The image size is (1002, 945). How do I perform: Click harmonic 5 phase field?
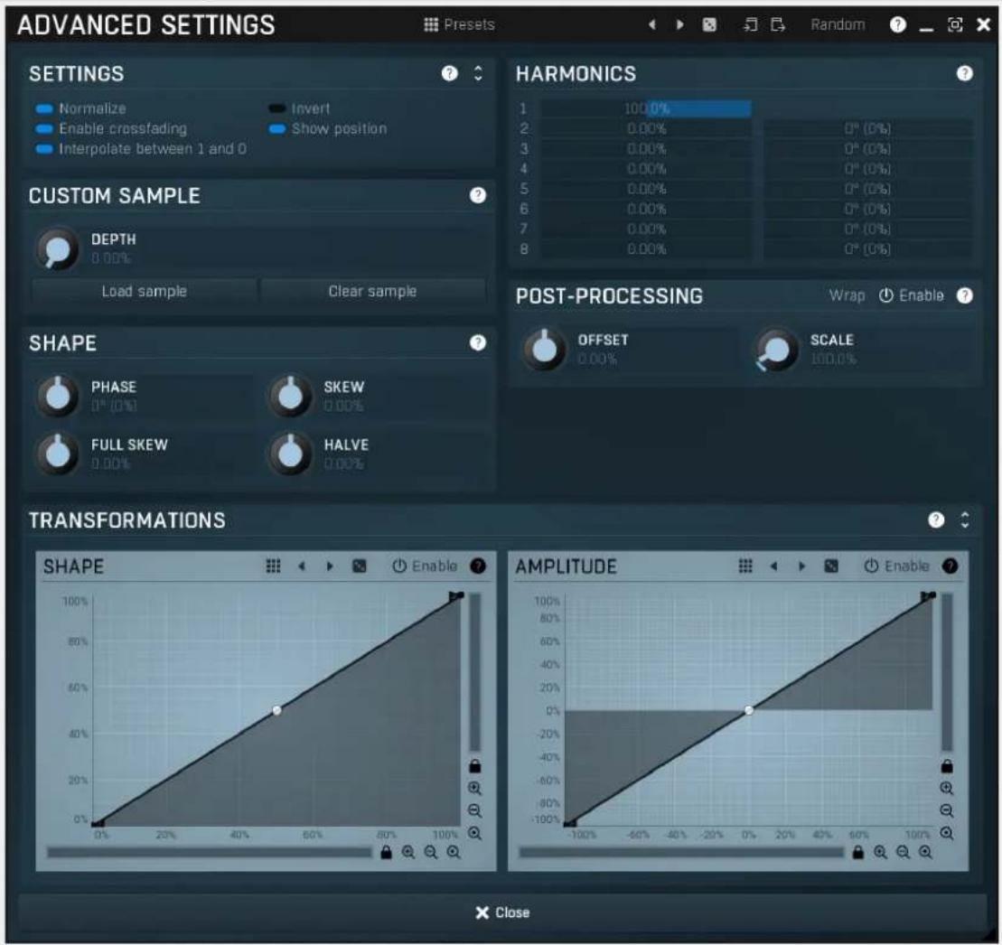(x=867, y=189)
